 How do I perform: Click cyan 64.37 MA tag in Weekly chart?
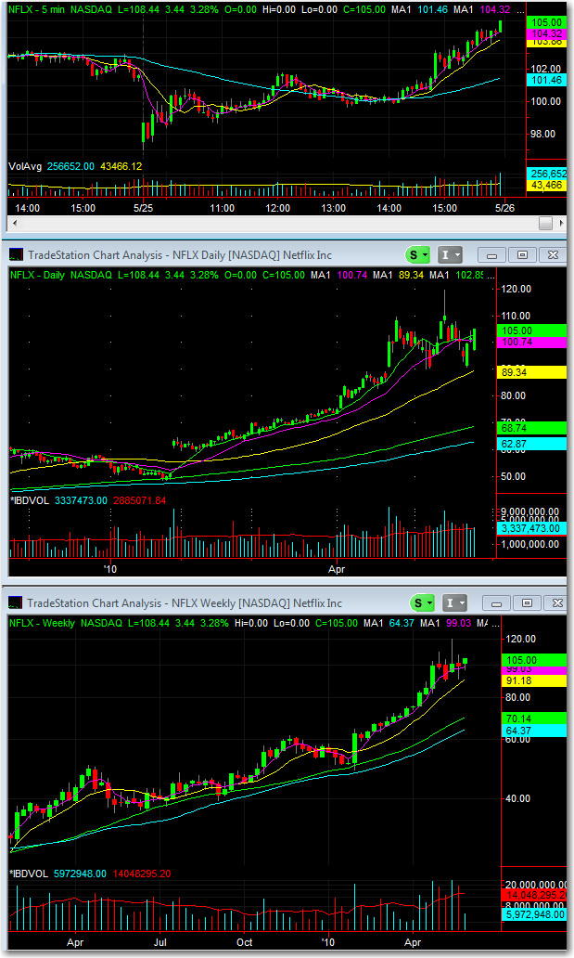[535, 731]
